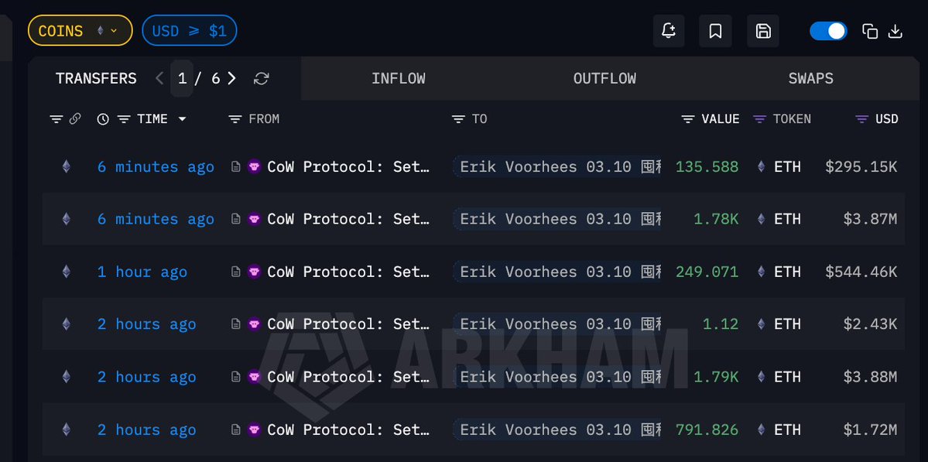
Task: Expand the TIME sort dropdown arrow
Action: (183, 119)
